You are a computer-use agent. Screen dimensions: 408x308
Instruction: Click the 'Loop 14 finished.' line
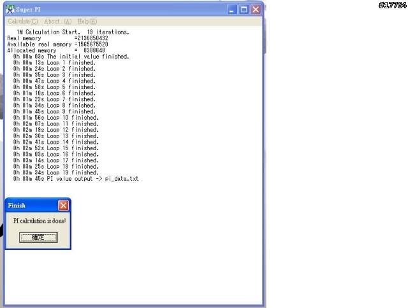click(x=56, y=142)
